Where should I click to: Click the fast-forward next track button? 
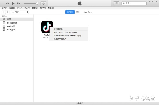[19, 3]
